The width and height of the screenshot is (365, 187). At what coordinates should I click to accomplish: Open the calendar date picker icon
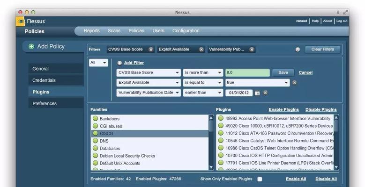tap(257, 93)
